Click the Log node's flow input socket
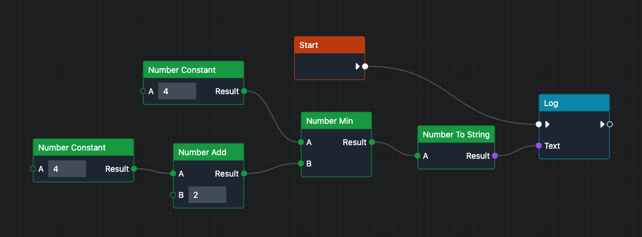Viewport: 642px width, 237px height. click(539, 124)
